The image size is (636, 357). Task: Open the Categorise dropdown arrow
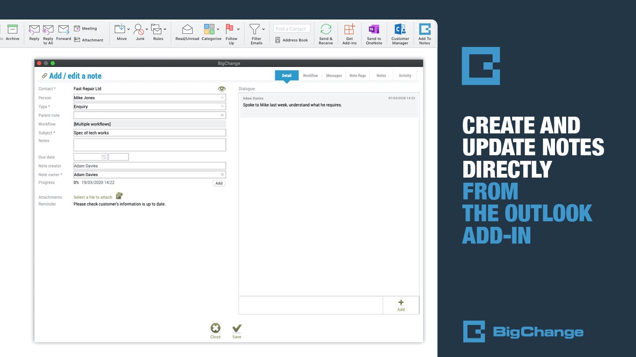[x=218, y=29]
